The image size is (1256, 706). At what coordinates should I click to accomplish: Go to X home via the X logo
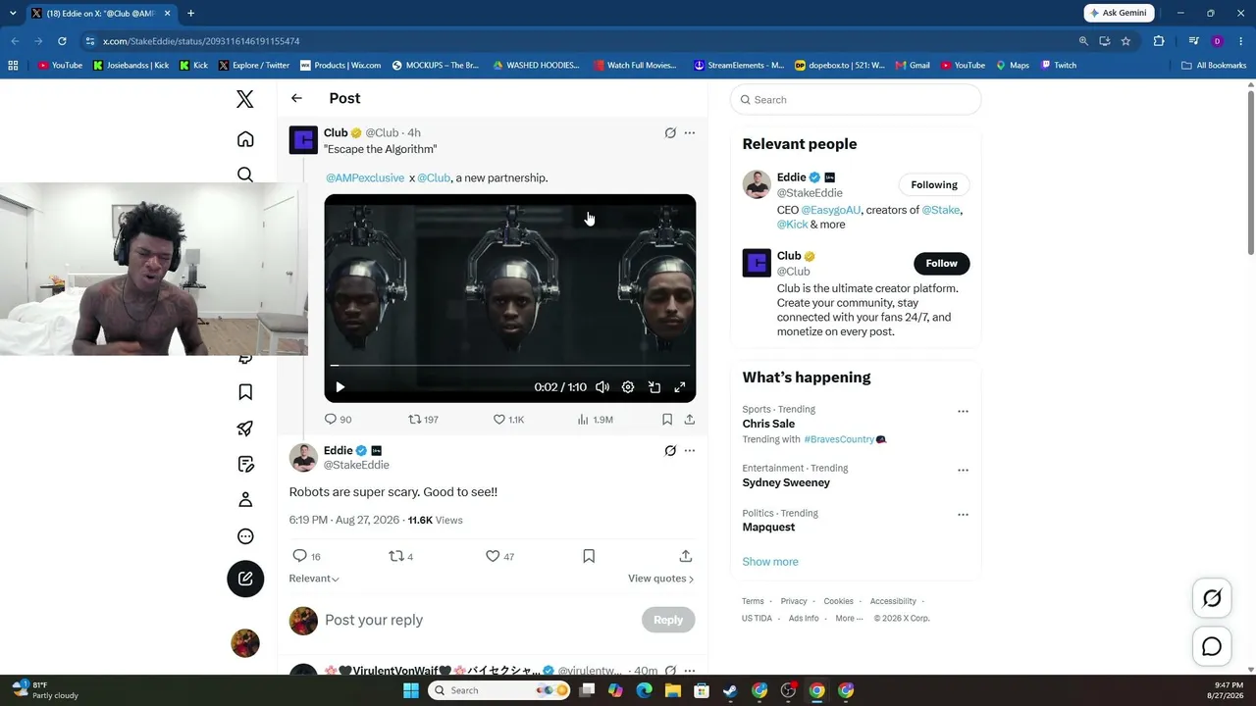coord(245,99)
